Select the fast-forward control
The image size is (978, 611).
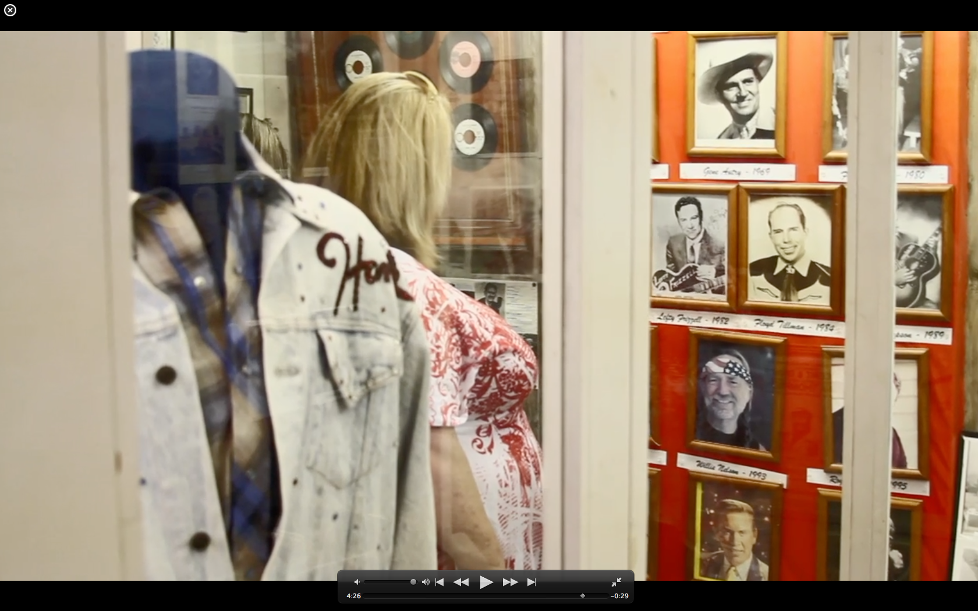coord(510,582)
